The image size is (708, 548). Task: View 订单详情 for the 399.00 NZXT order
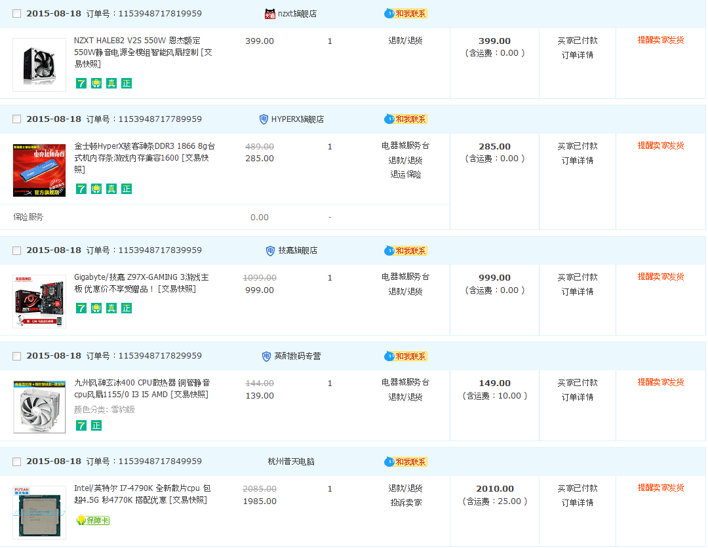578,55
